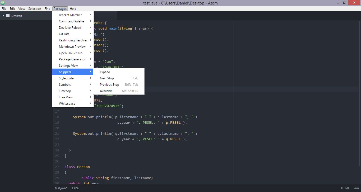Click System.out.println on line 18

tap(92, 117)
